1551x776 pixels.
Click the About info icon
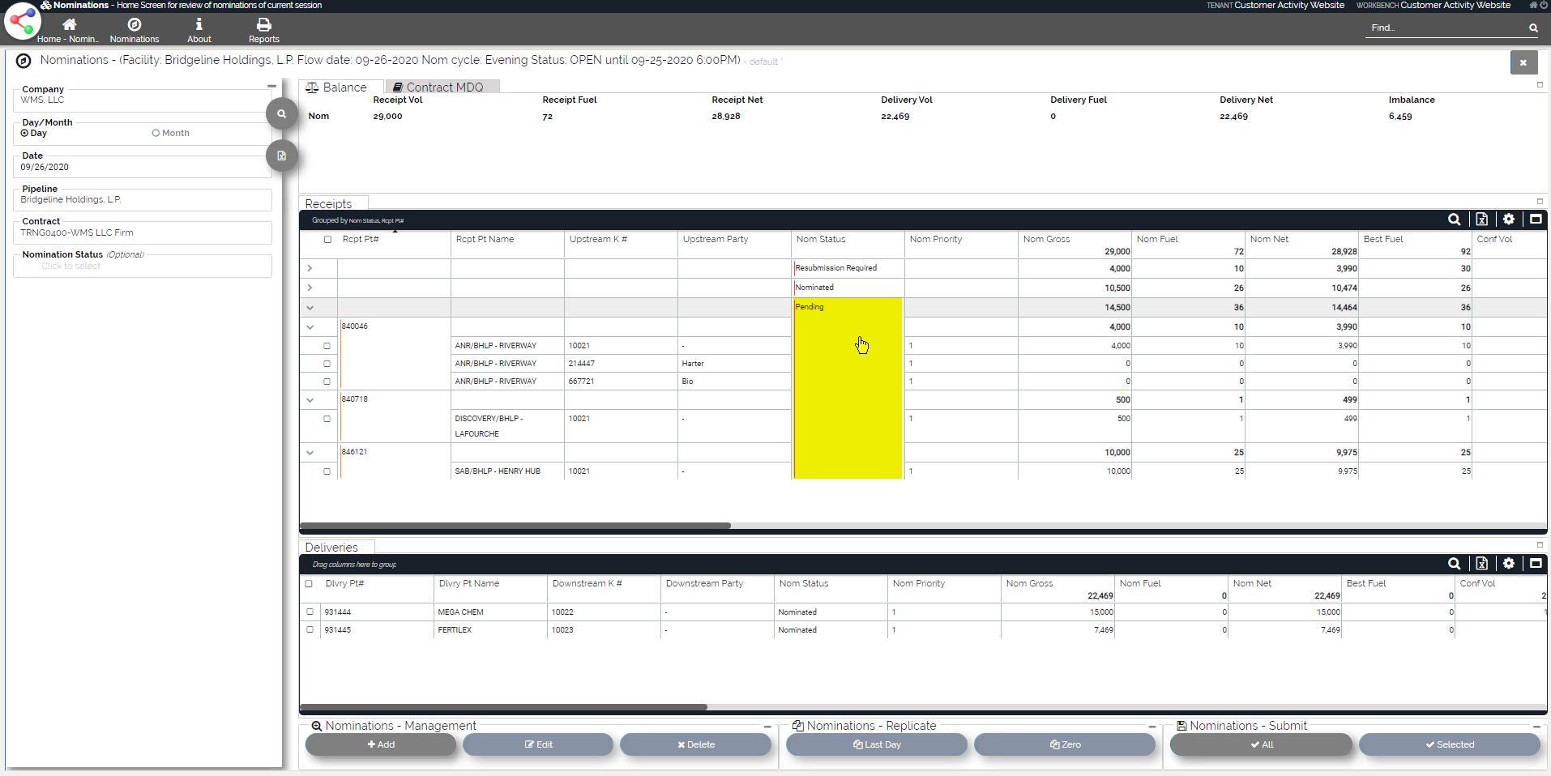tap(199, 25)
